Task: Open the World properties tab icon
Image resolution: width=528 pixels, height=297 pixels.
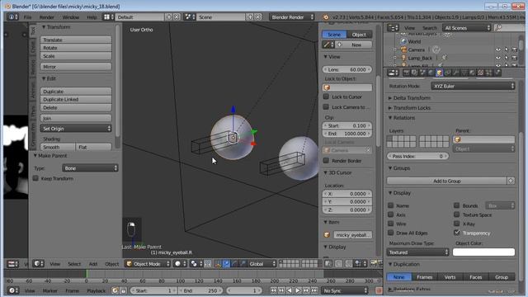Action: (431, 73)
